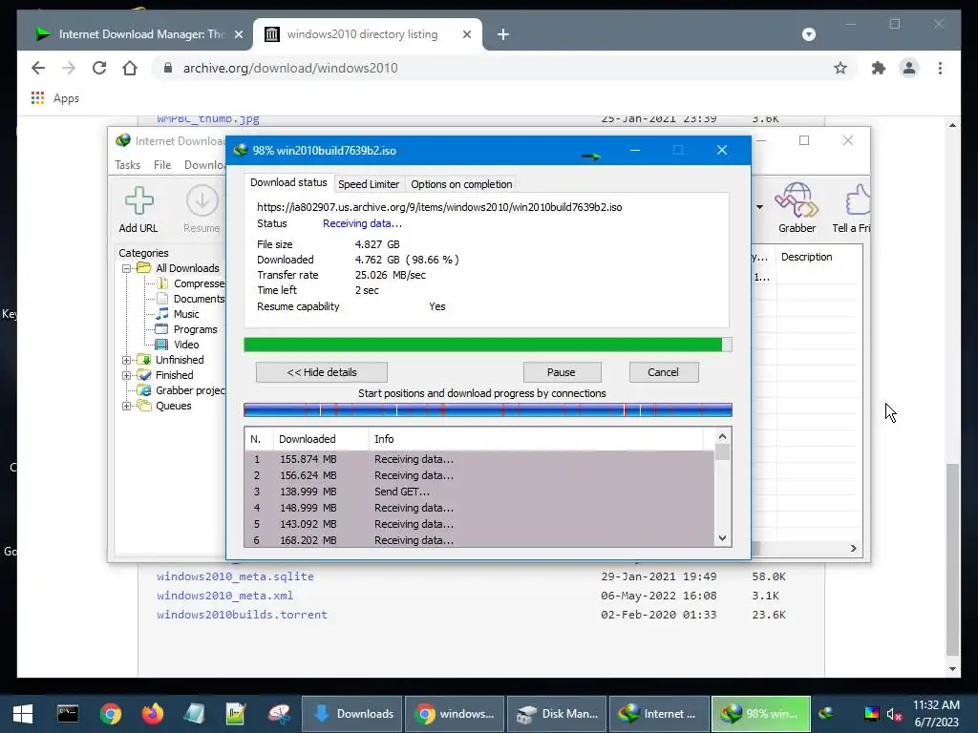Click the Info column header
Image resolution: width=978 pixels, height=733 pixels.
(537, 439)
